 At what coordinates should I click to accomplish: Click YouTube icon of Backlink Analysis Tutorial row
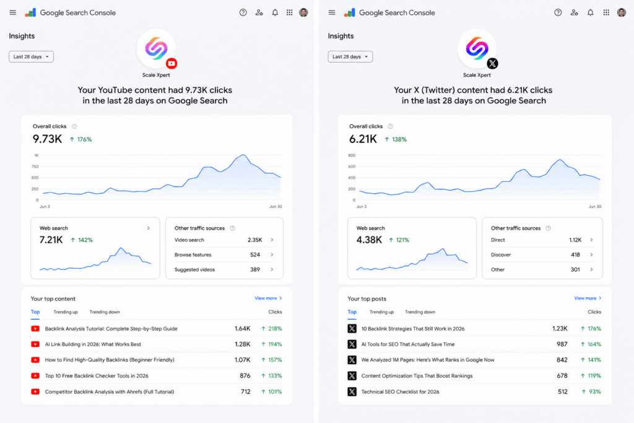click(35, 329)
